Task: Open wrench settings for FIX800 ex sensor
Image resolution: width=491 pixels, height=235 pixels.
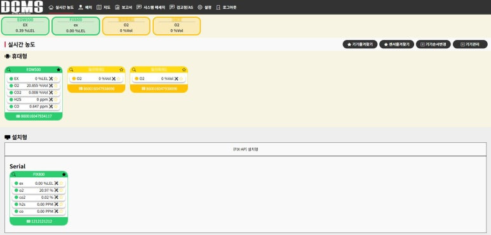Action: 57,183
